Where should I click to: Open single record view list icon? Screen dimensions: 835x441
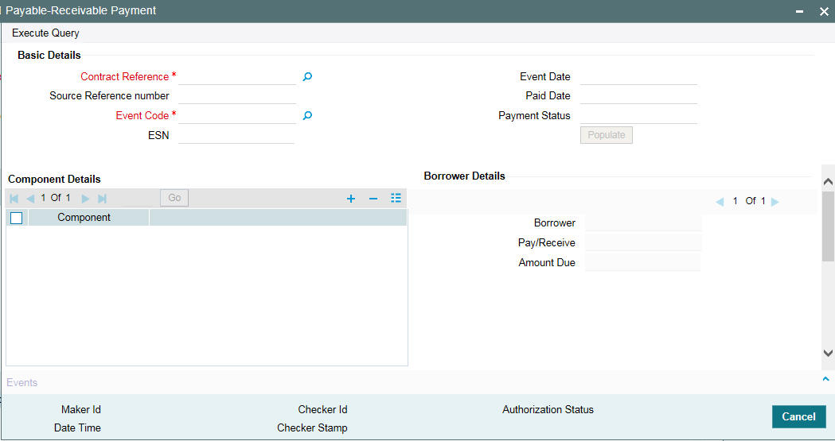(x=396, y=198)
